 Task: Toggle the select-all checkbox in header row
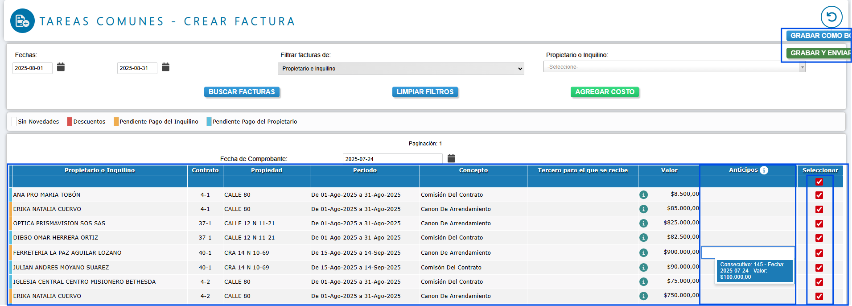click(x=819, y=182)
